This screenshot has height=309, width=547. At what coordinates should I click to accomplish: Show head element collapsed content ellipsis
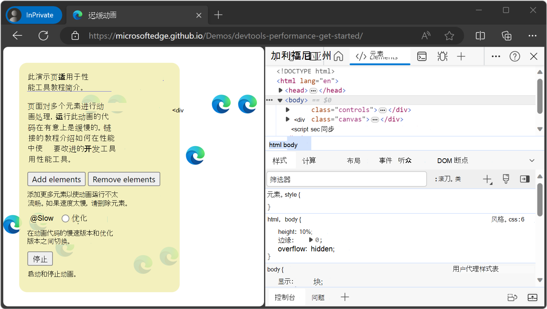click(313, 90)
